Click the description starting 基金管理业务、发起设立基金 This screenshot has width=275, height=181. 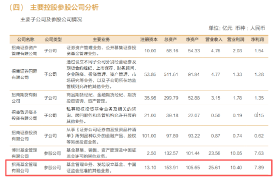(101, 168)
